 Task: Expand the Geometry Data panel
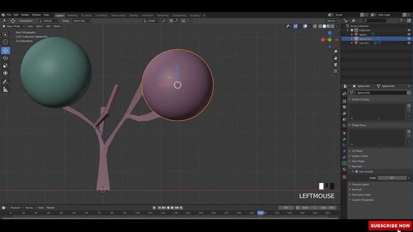[361, 195]
